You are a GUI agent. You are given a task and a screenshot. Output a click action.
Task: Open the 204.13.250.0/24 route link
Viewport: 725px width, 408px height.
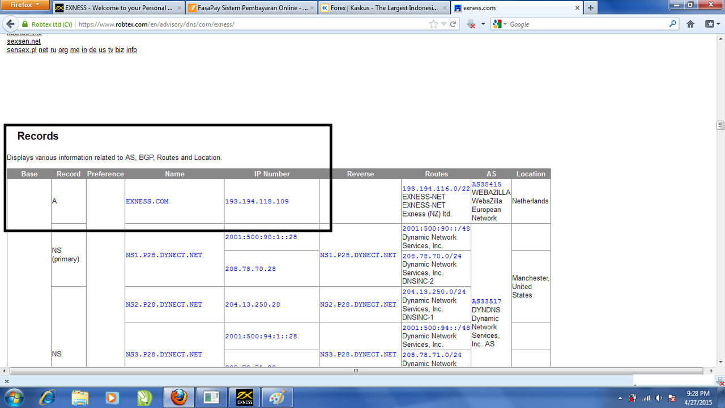tap(434, 292)
